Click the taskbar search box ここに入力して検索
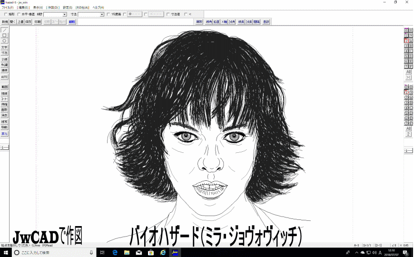This screenshot has width=414, height=257. 54,253
